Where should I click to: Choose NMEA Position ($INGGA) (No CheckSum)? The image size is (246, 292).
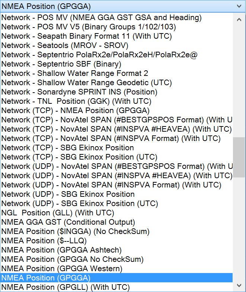pos(75,231)
